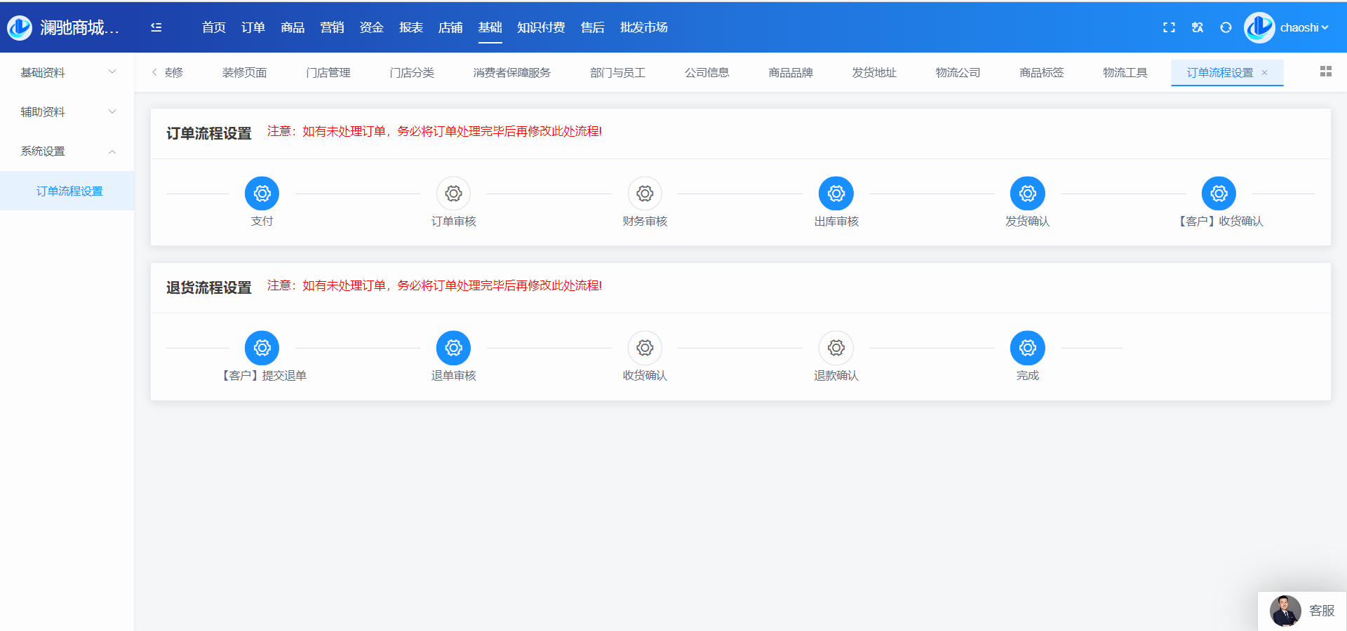Expand the 基础资料 sidebar group
The height and width of the screenshot is (631, 1347).
(x=67, y=72)
